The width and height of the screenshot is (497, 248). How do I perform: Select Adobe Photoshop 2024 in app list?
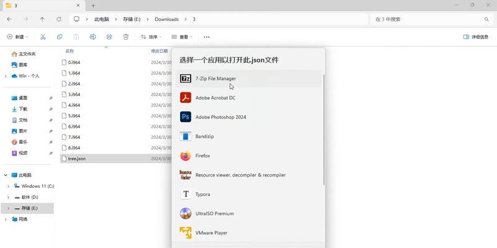(x=249, y=117)
